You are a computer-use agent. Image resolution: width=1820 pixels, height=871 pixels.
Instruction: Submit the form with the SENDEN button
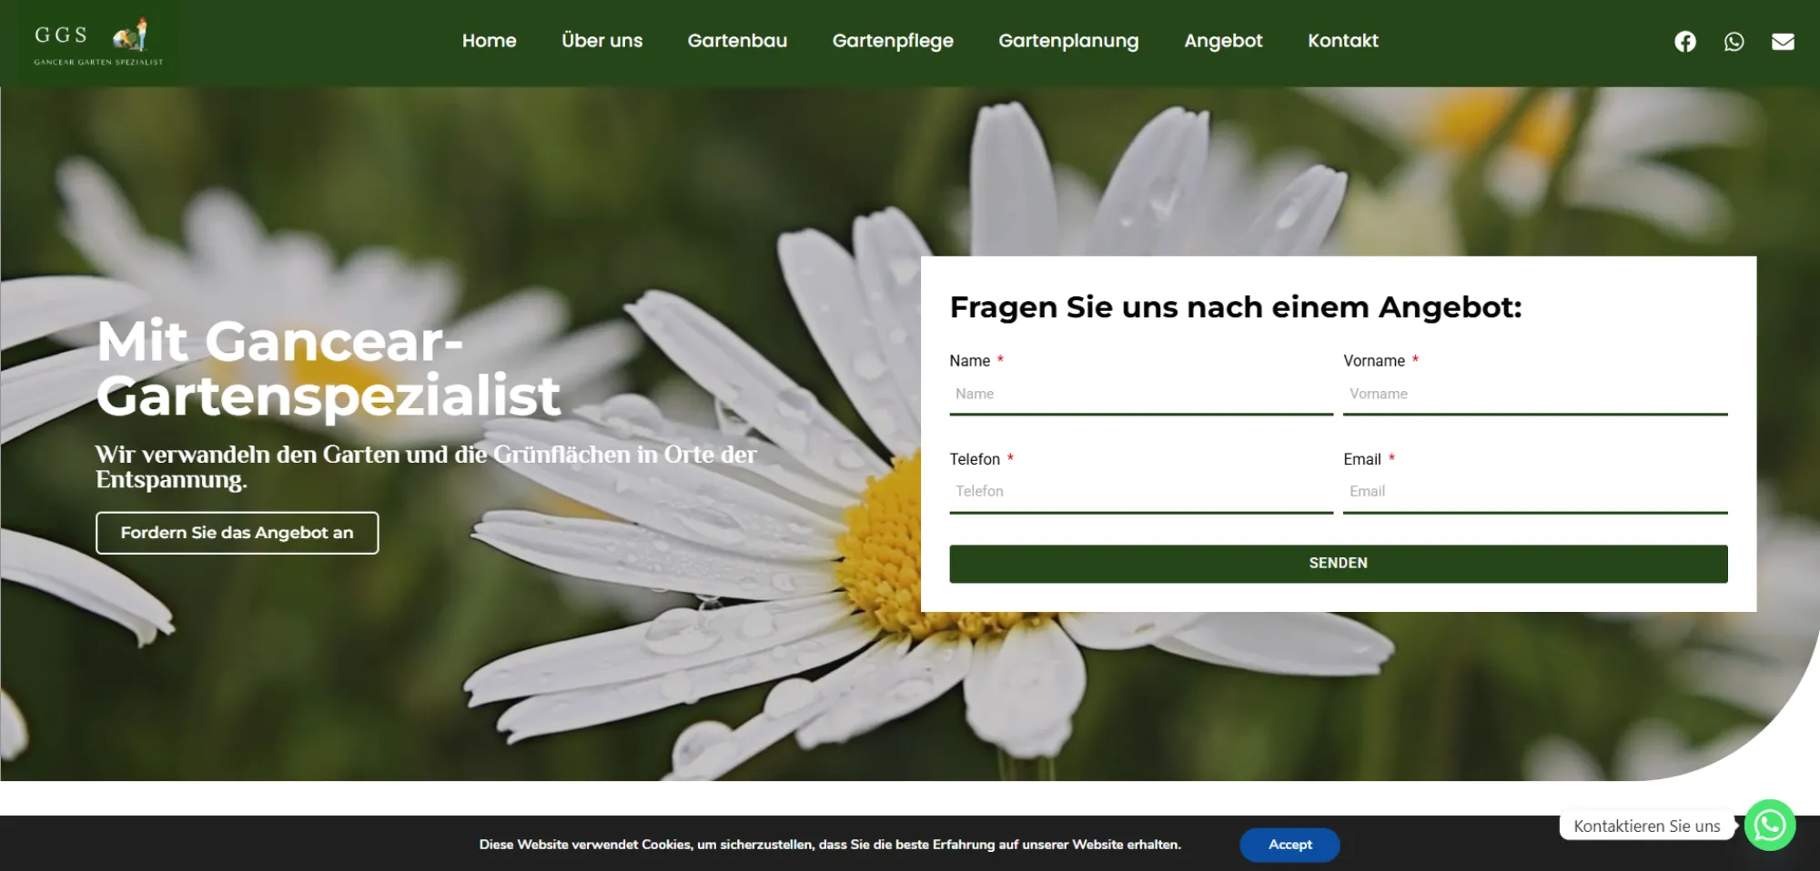tap(1338, 564)
